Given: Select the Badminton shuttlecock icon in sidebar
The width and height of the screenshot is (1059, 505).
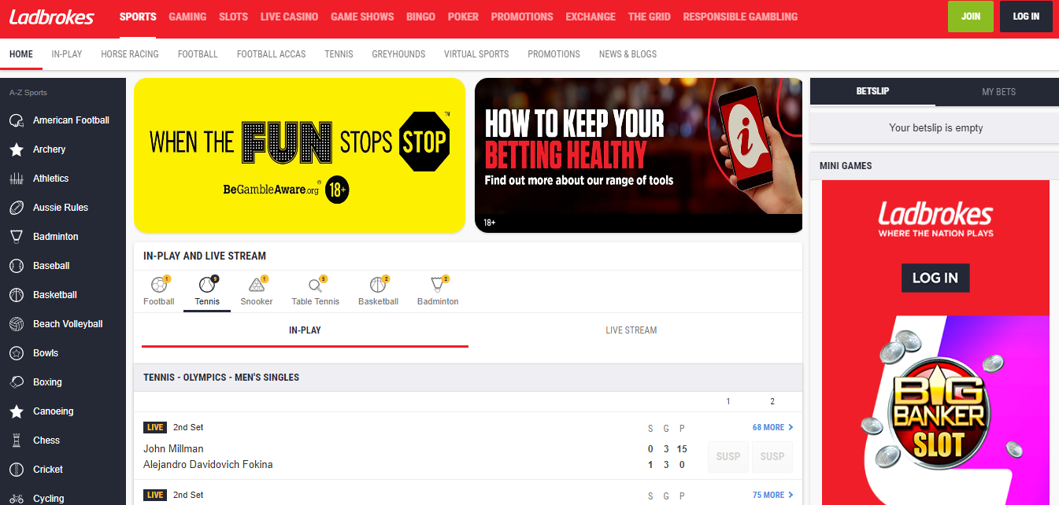Looking at the screenshot, I should click(x=16, y=237).
